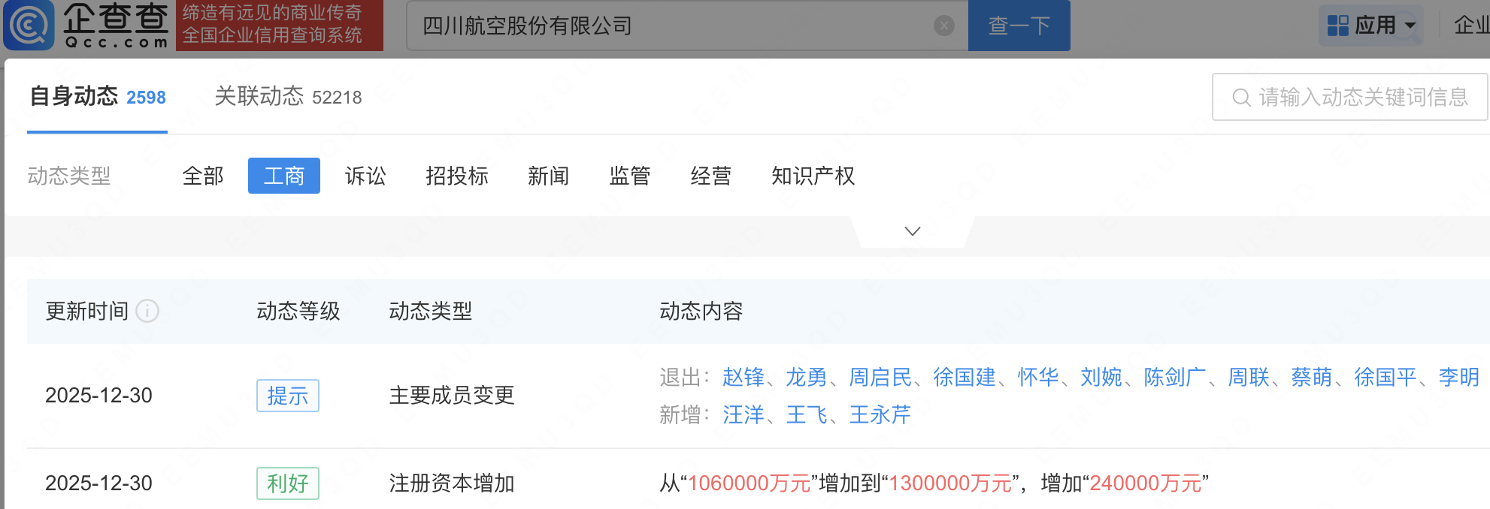The image size is (1490, 509).
Task: Clear the search box text
Action: click(x=943, y=26)
